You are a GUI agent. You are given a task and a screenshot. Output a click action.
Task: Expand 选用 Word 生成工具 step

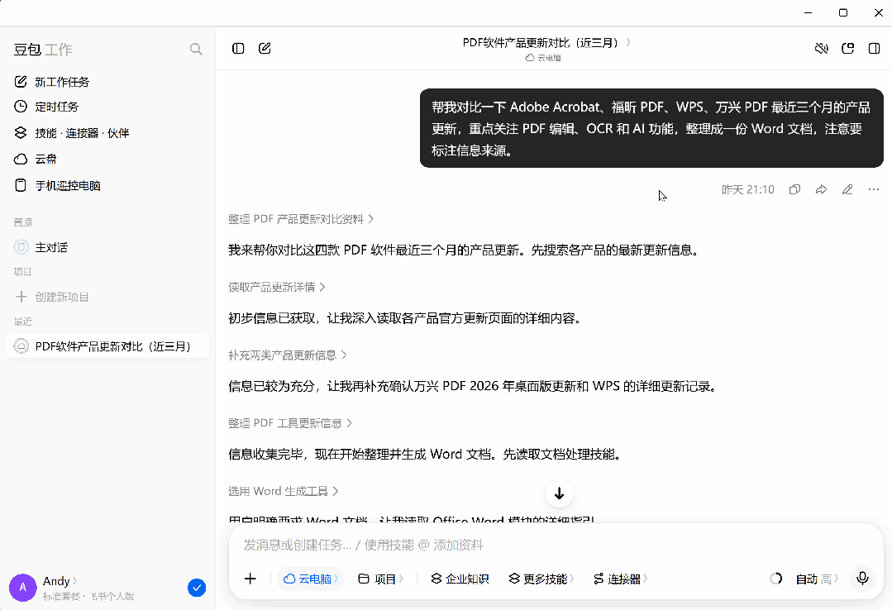pos(284,491)
